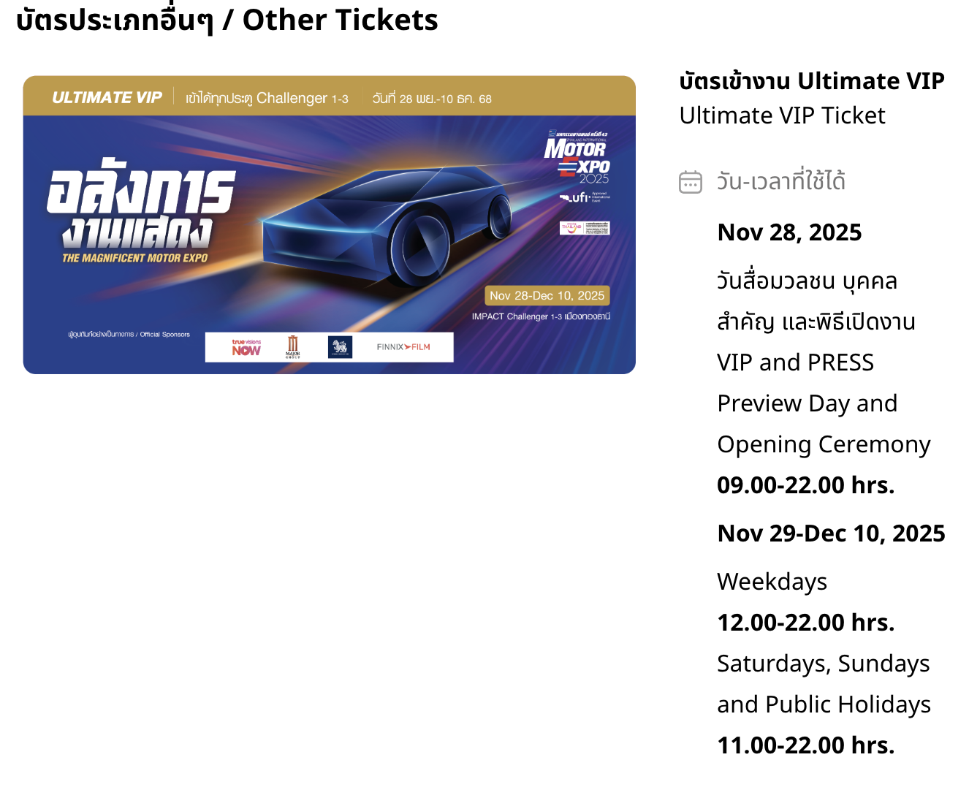Click the 11.00-22.00 hrs. holiday time

point(805,745)
